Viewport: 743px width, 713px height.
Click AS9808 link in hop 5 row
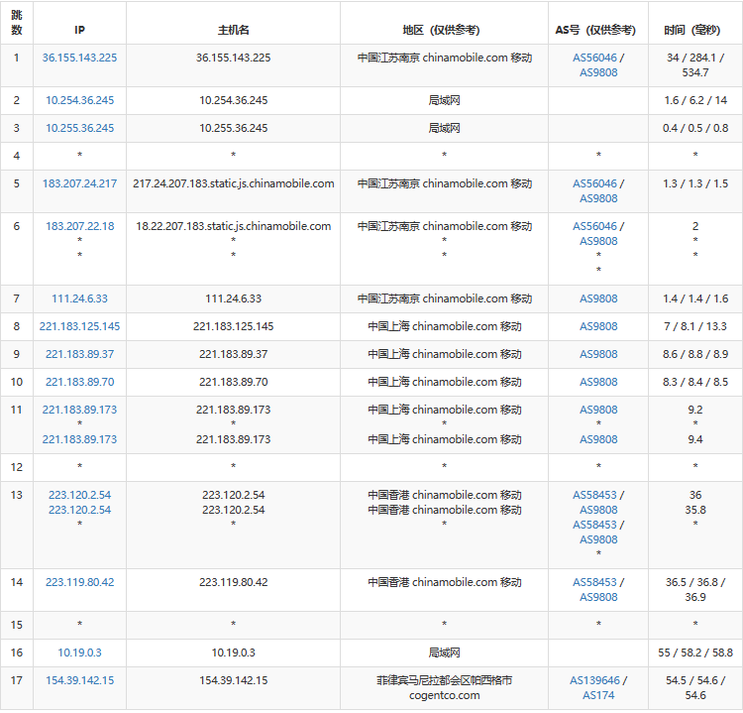point(598,198)
